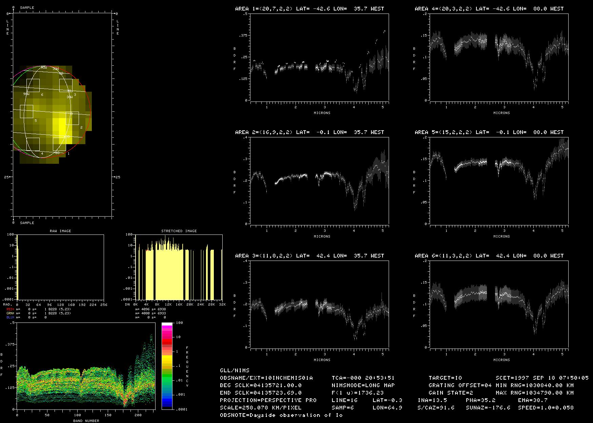Screen dimensions: 593x423
Task: Click the PROJECTION=PERSPECTIVE PRO entry
Action: 268,400
